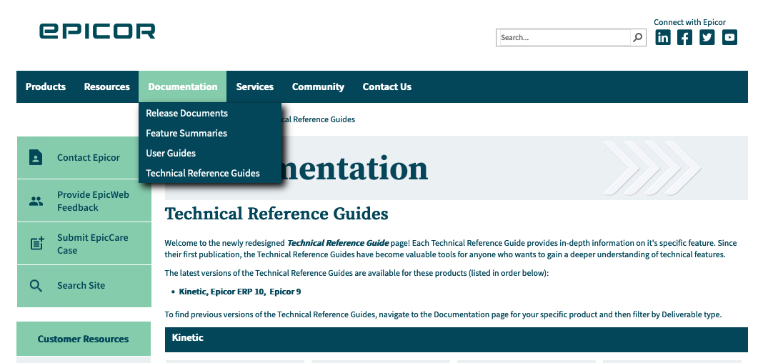Go to the Epicor logo home

[x=97, y=31]
